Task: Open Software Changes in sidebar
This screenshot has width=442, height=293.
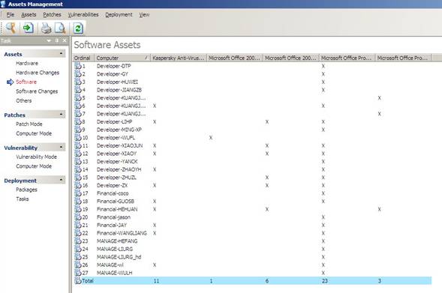Action: pos(37,91)
